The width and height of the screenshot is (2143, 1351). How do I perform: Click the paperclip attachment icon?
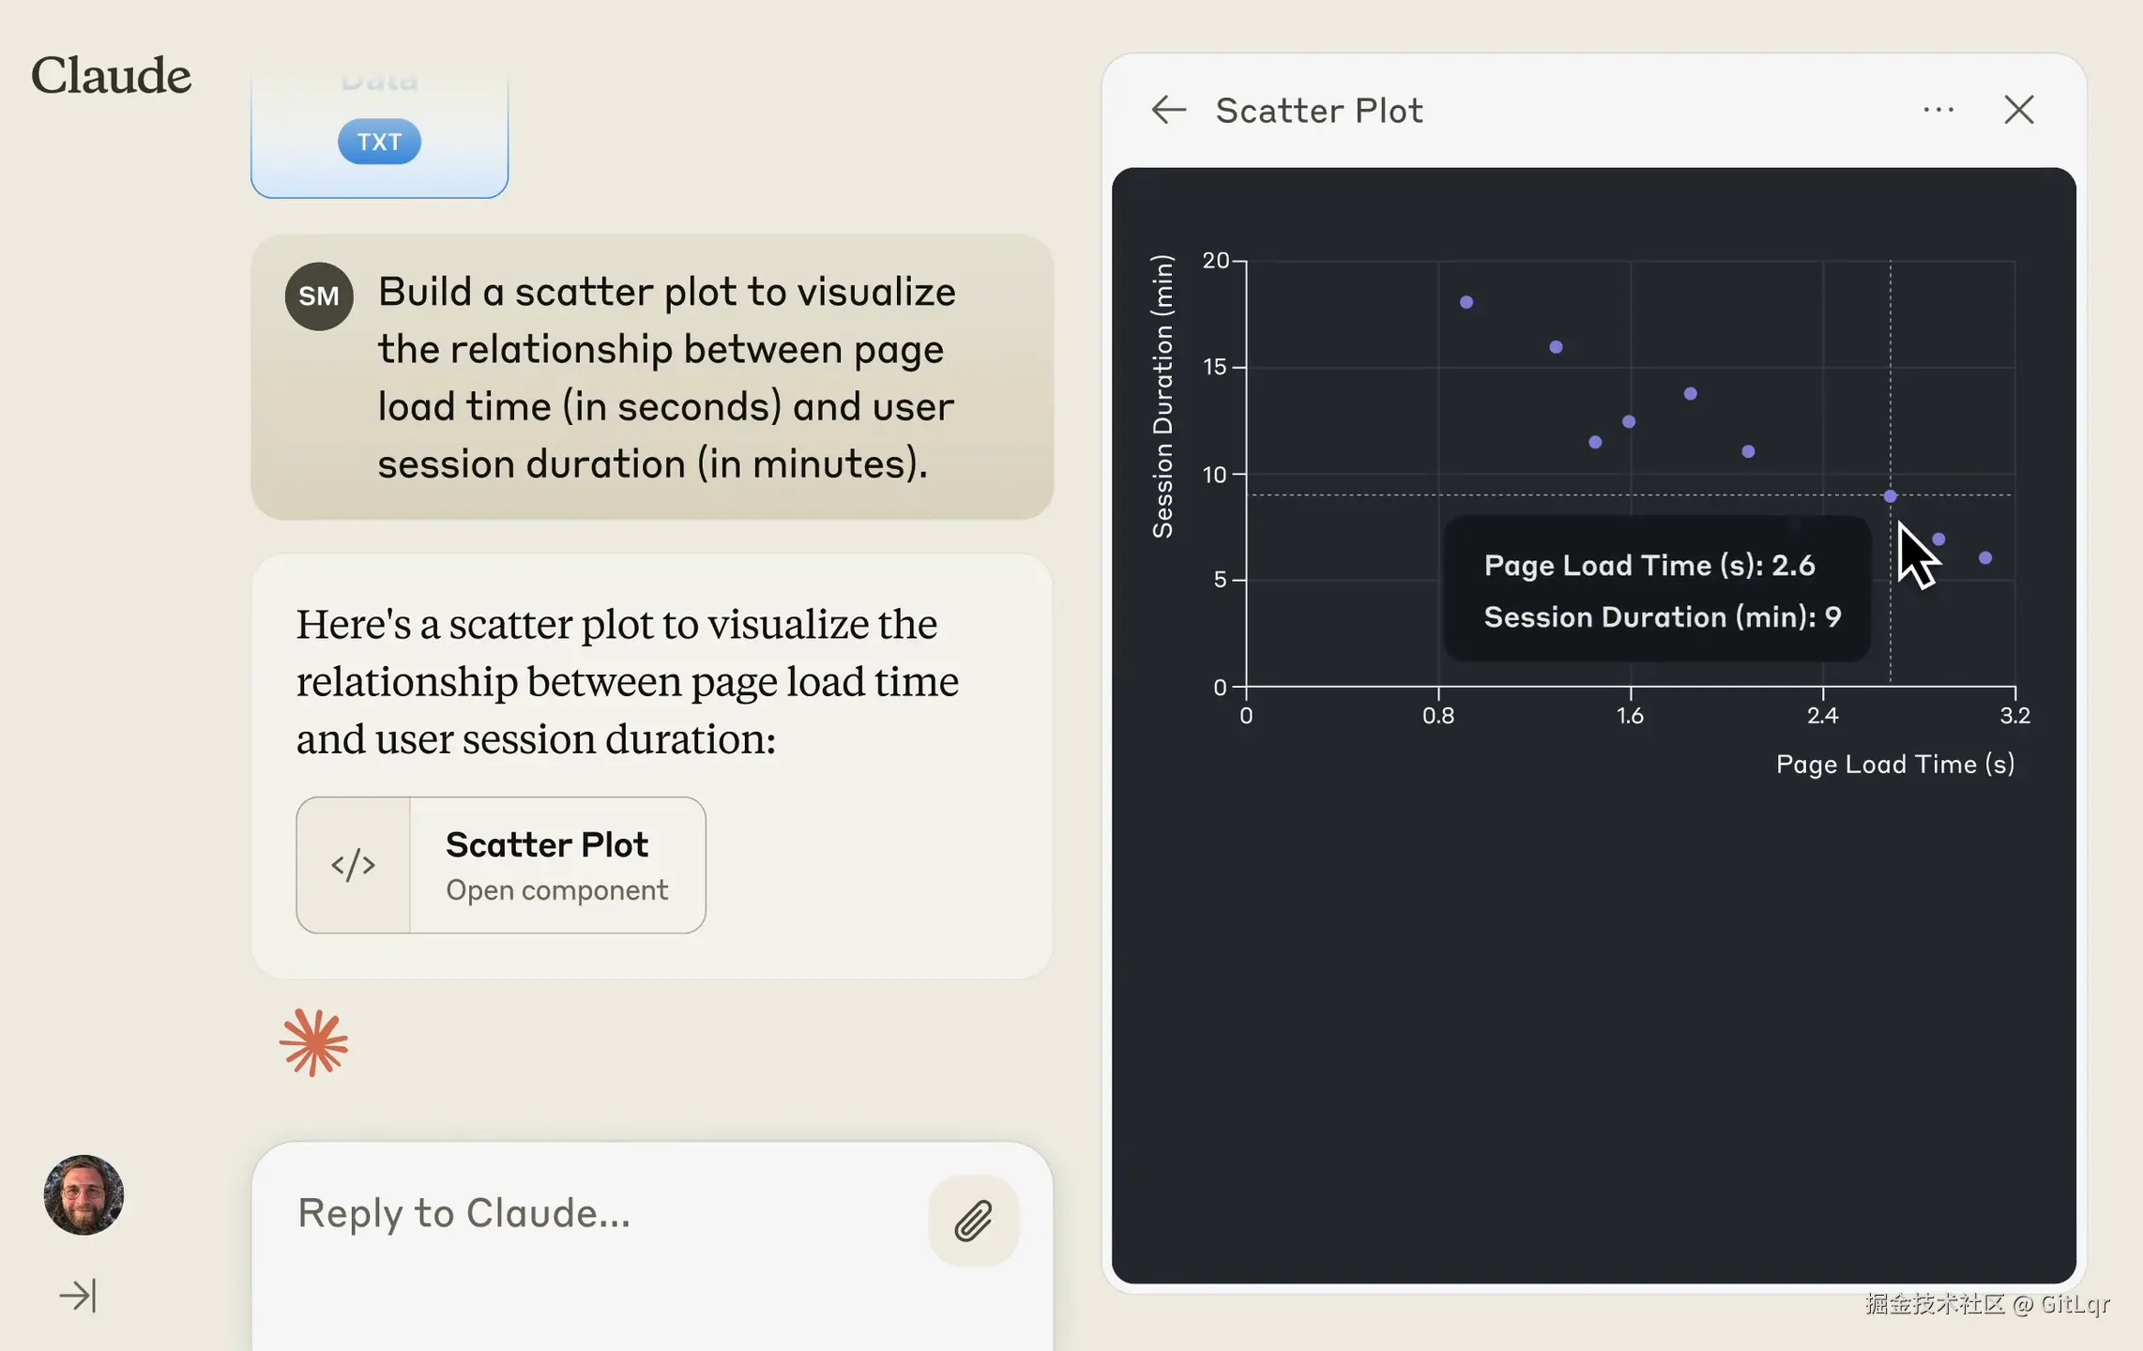click(973, 1221)
